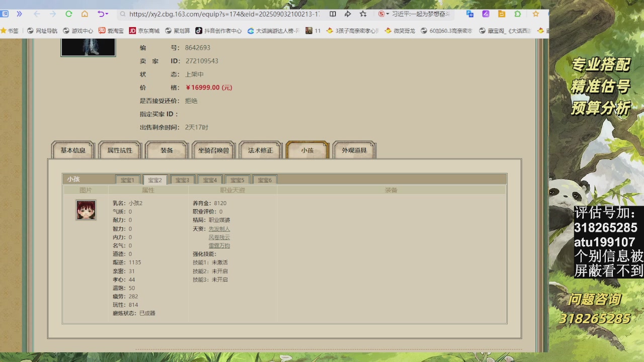Expand the sidebar double-chevron button
The image size is (644, 362).
19,14
